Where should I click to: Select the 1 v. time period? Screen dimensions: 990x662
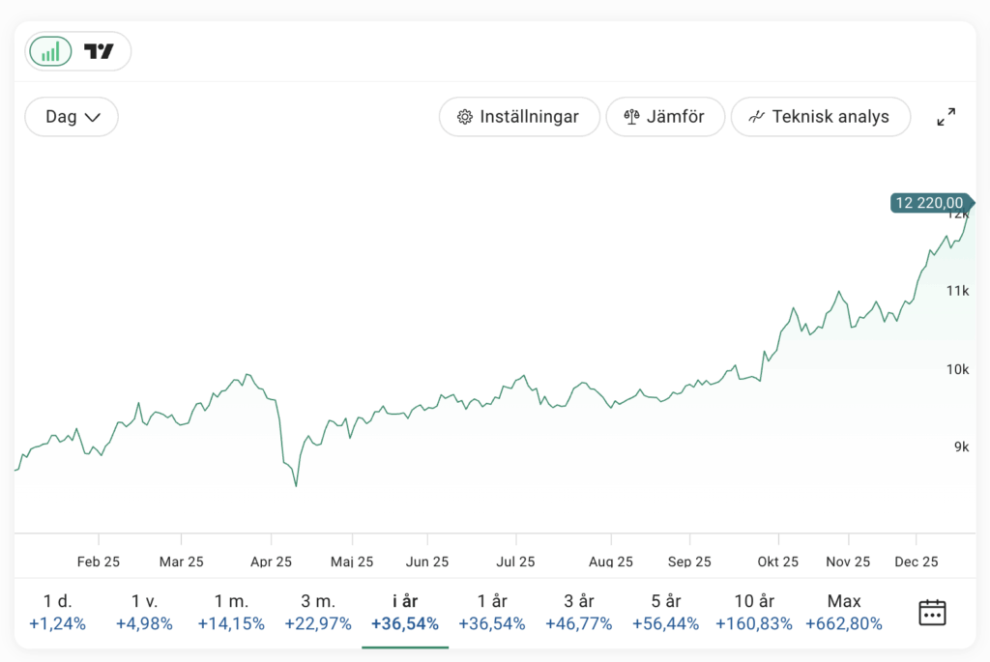[144, 613]
